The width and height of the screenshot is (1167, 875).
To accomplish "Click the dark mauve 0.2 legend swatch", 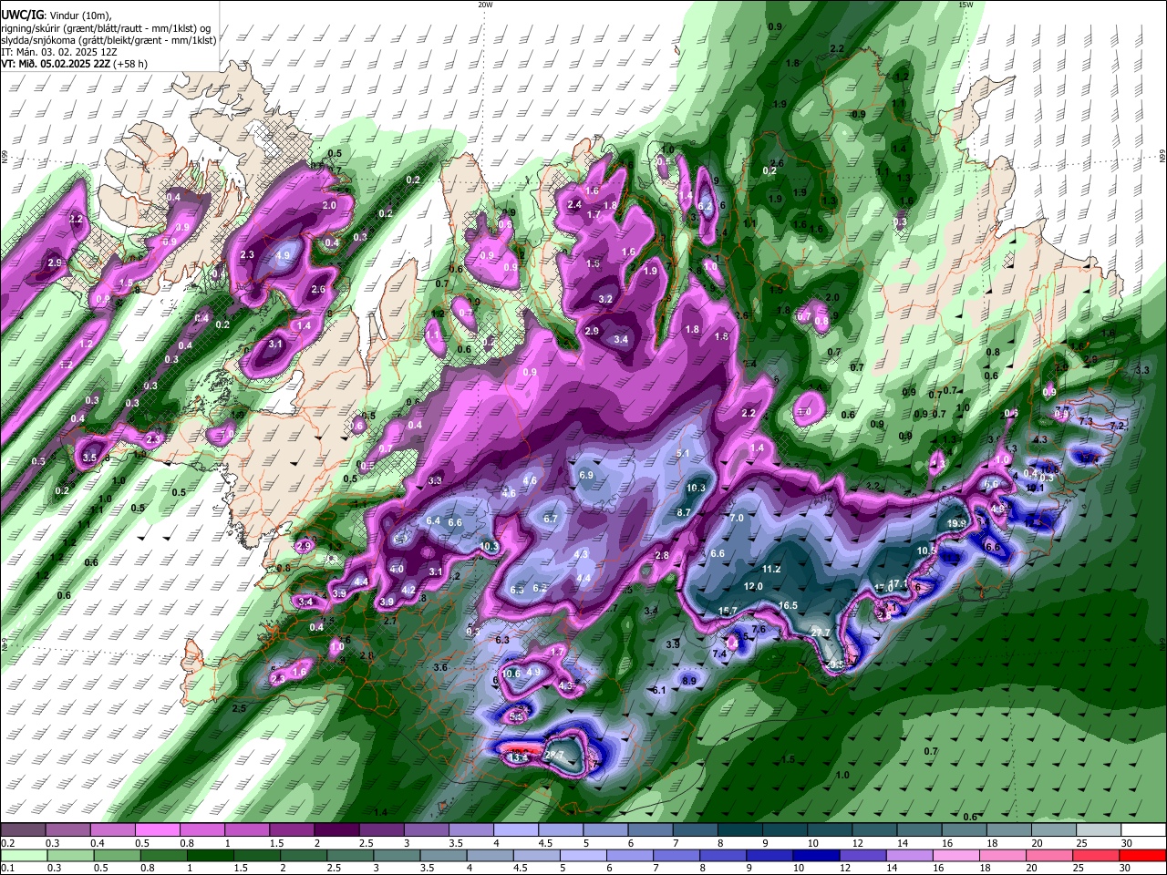I will click(23, 829).
